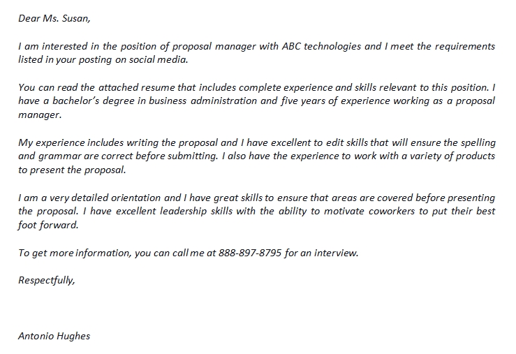Click 'foot forward.' ending the paragraph
The image size is (516, 354).
(x=48, y=225)
